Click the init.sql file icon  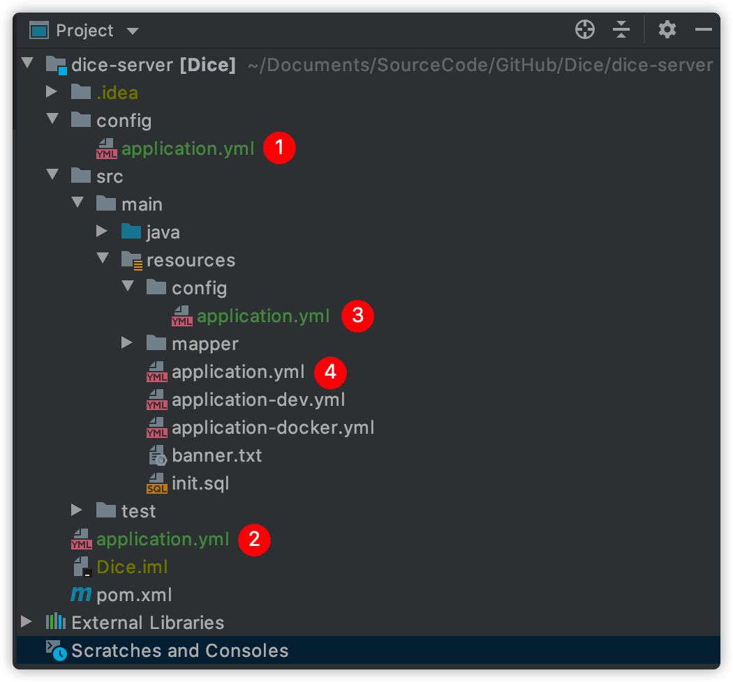tap(156, 483)
